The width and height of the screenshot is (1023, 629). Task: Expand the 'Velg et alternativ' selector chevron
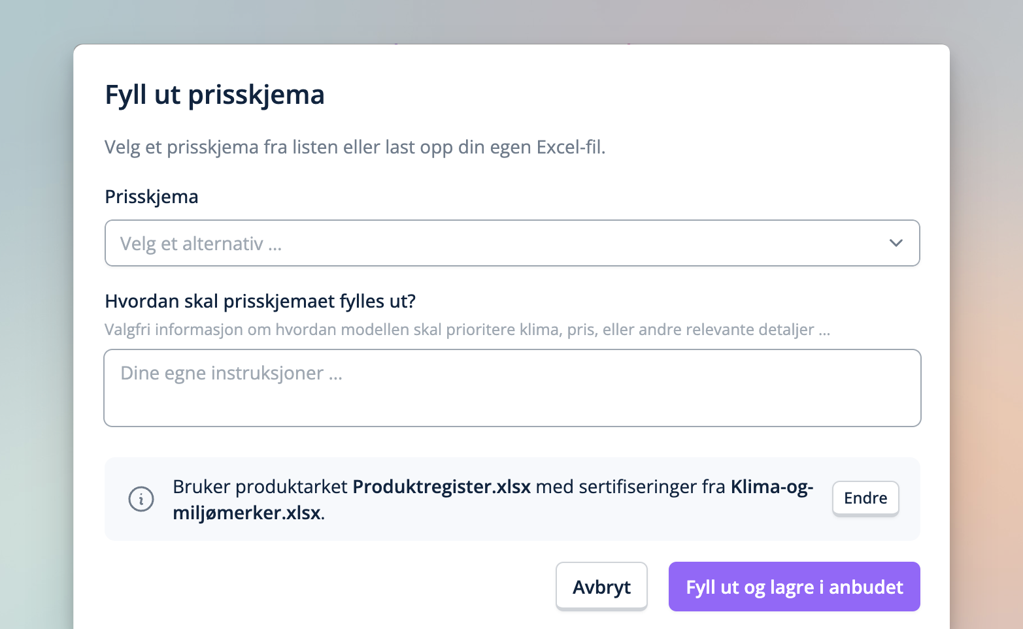(896, 243)
